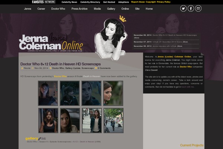Screen dimensions: 223x149
Task: Click the Current Projects heading
Action: coord(192,145)
